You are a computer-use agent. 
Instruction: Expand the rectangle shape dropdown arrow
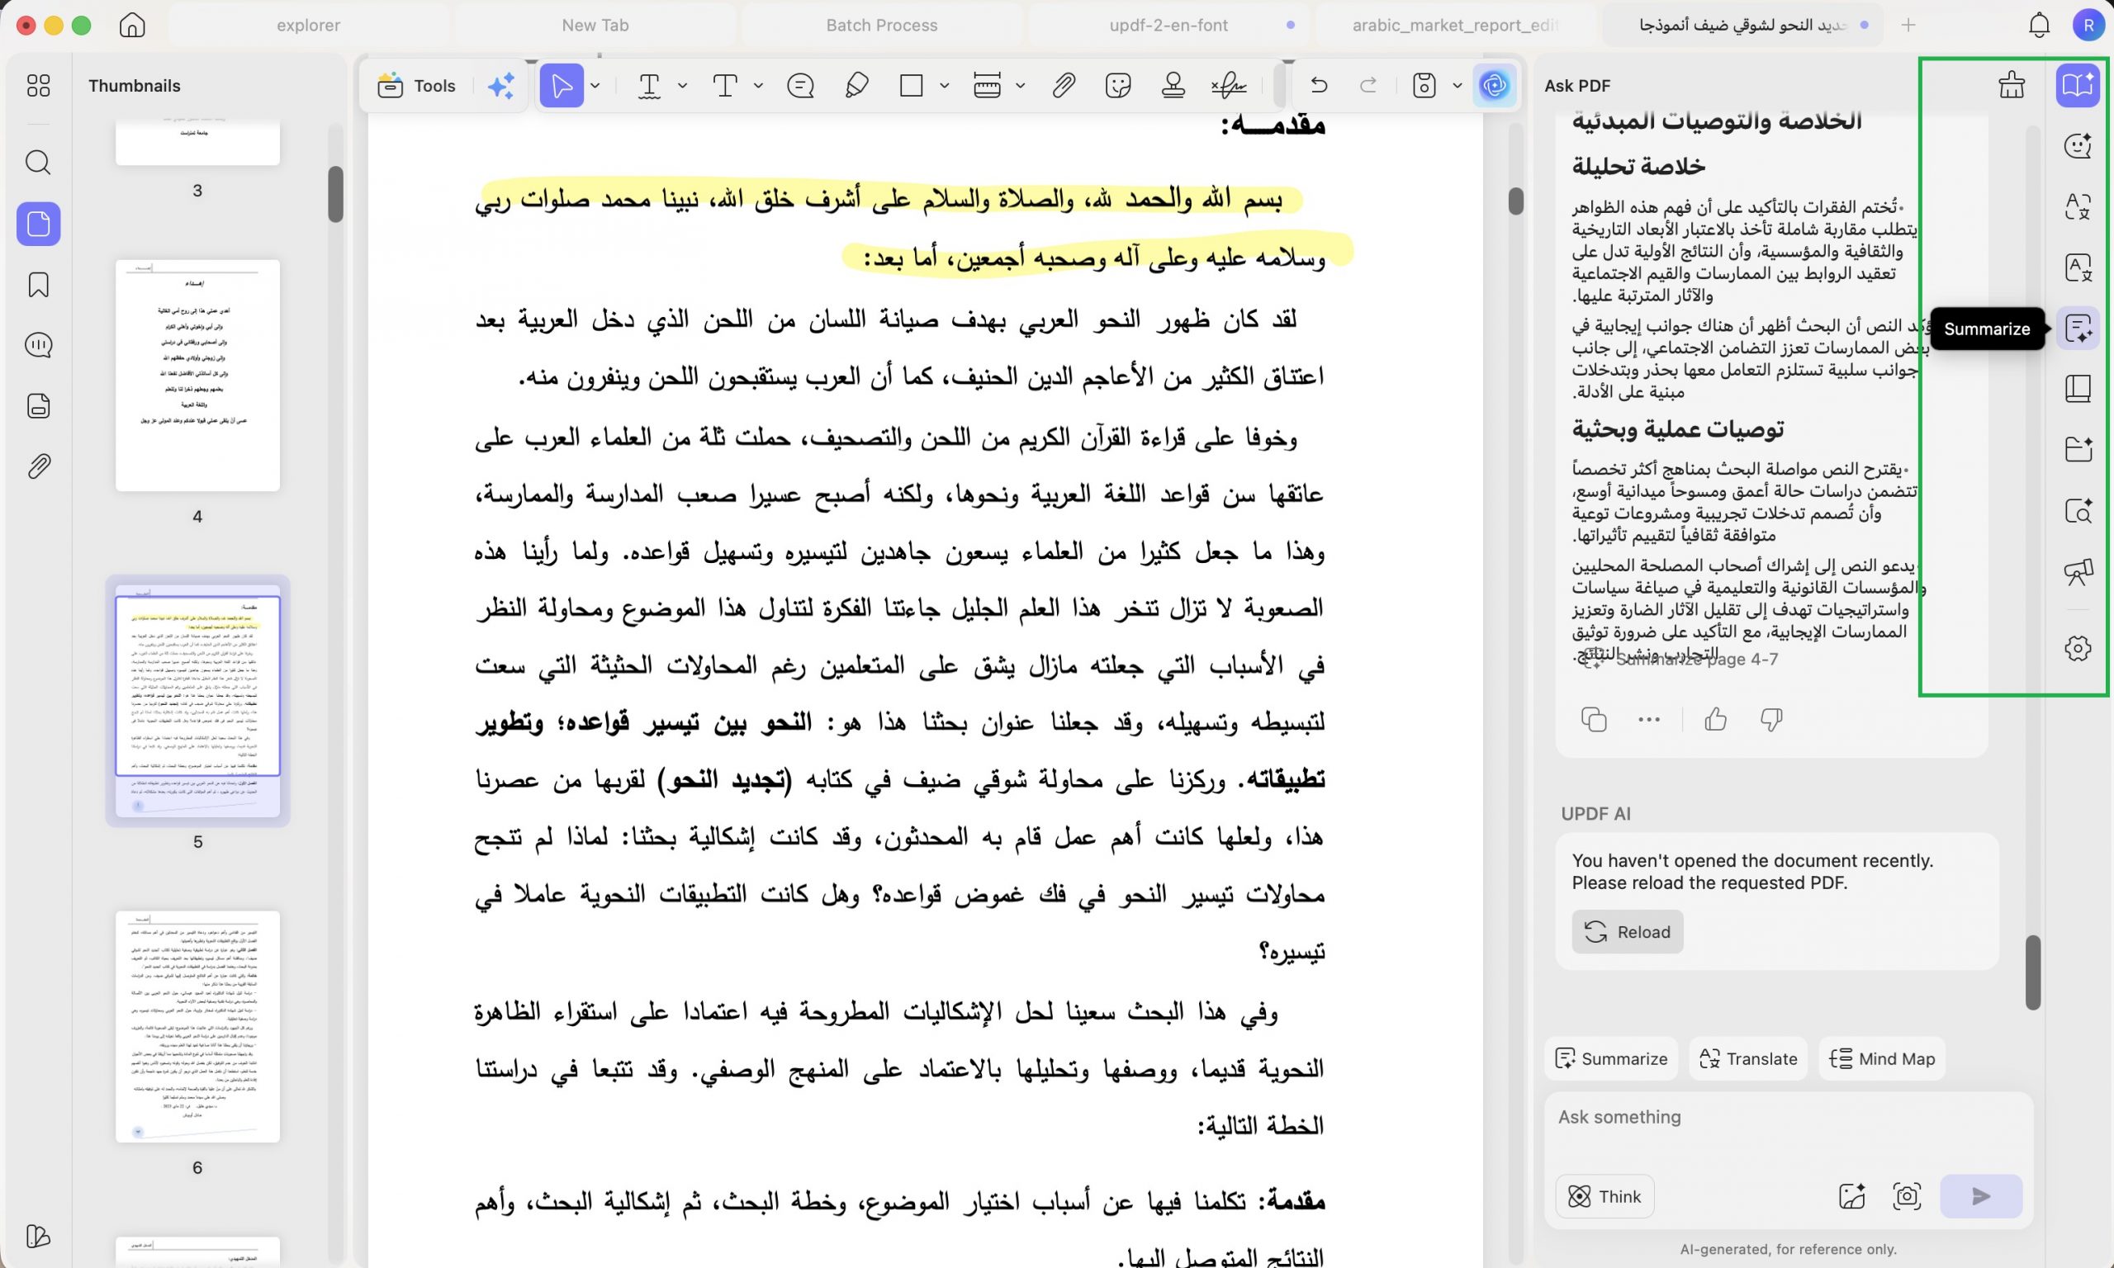(x=944, y=86)
